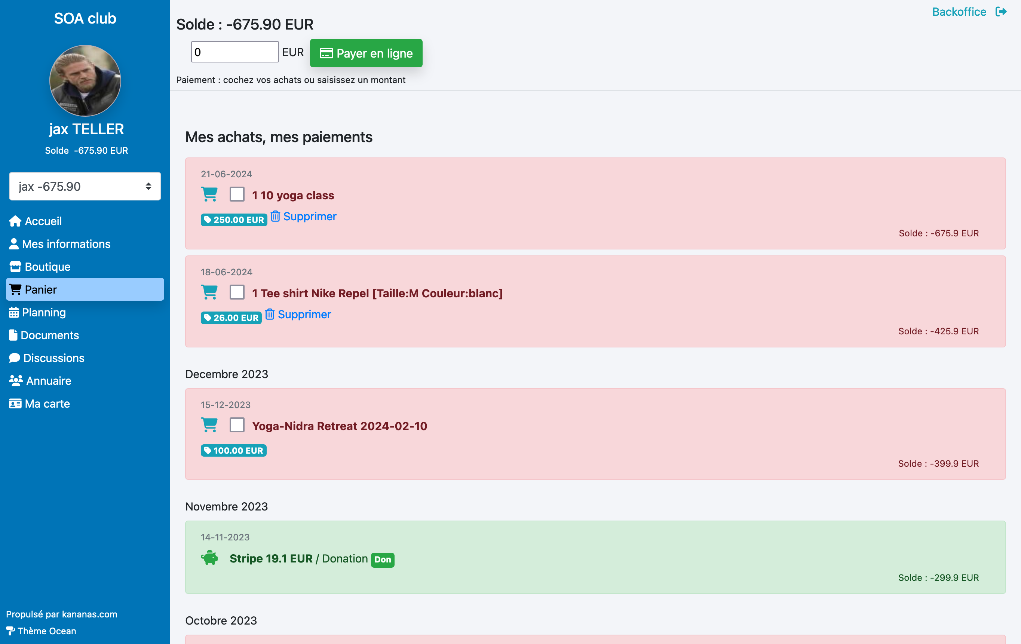The height and width of the screenshot is (644, 1021).
Task: Click the trash icon for 10 yoga class
Action: click(276, 216)
